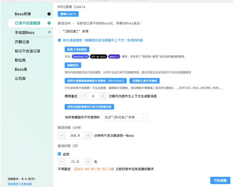Open the 项目首页 link
This screenshot has height=187, width=233.
pos(13,184)
